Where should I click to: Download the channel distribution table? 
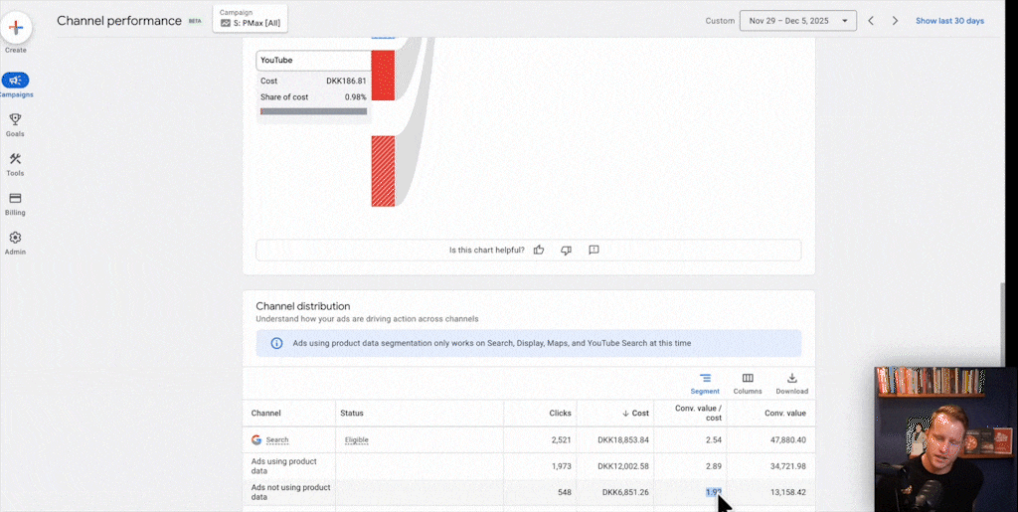pyautogui.click(x=791, y=383)
